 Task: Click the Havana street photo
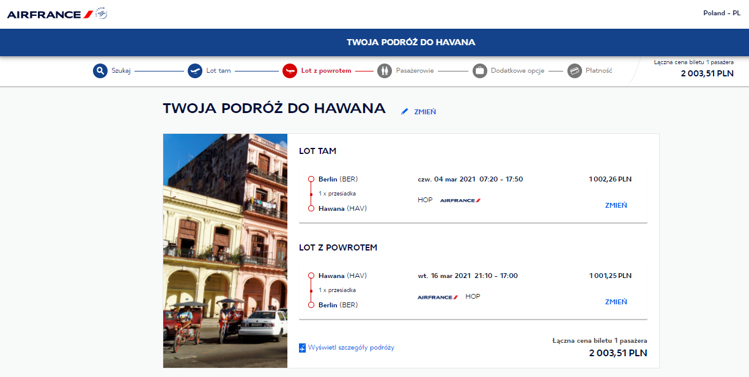(225, 251)
